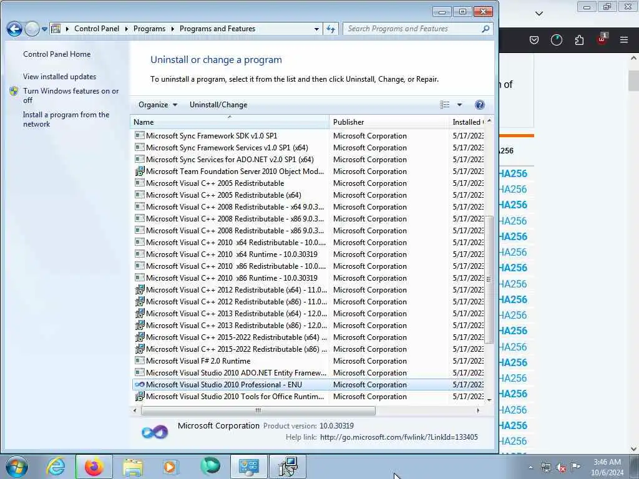Click the Programs breadcrumb
Image resolution: width=639 pixels, height=479 pixels.
pyautogui.click(x=149, y=29)
